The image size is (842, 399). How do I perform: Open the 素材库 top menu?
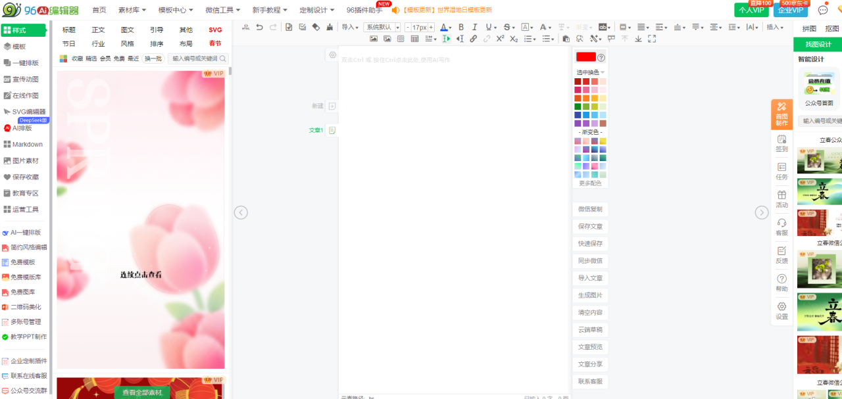[132, 10]
